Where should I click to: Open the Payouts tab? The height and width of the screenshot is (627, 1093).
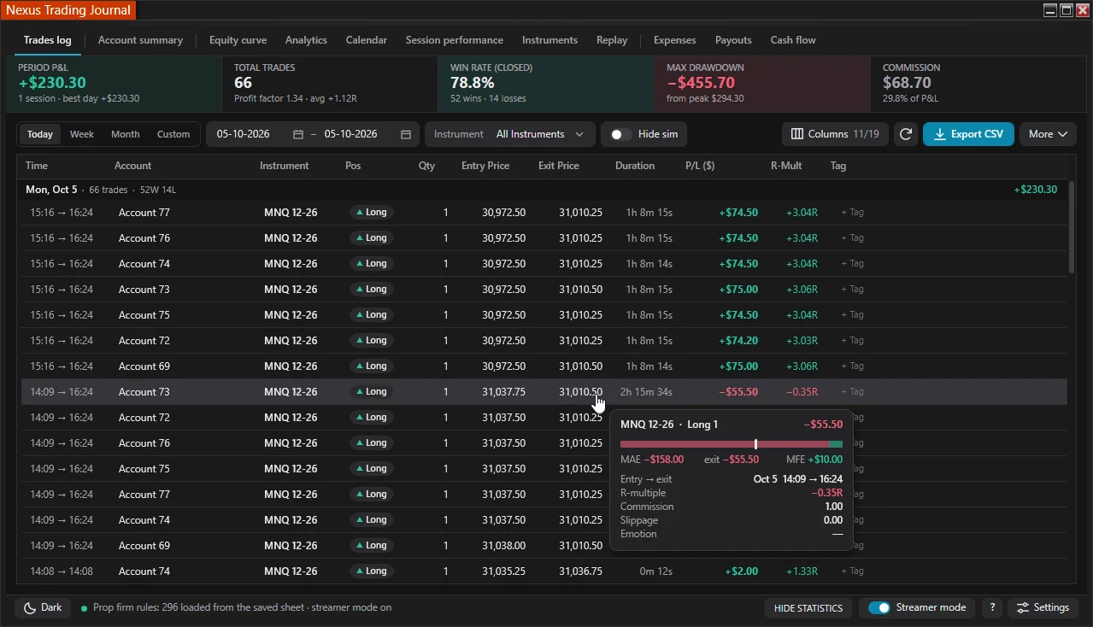click(733, 40)
